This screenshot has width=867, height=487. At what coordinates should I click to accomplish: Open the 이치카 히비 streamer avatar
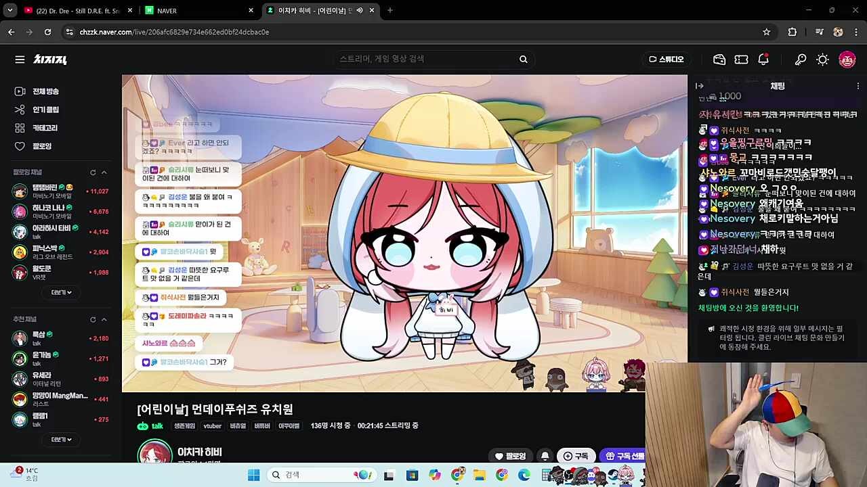tap(154, 452)
